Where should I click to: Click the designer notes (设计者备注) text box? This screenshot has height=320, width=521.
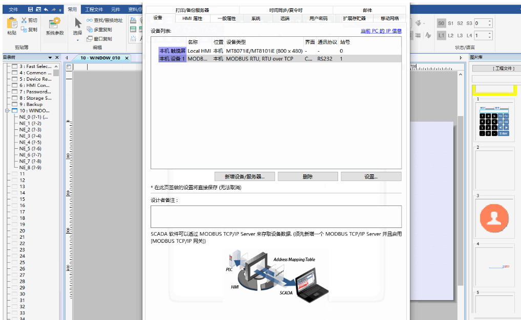click(x=276, y=216)
